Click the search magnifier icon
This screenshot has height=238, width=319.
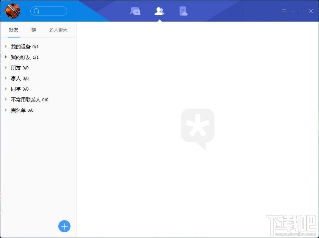click(x=37, y=11)
